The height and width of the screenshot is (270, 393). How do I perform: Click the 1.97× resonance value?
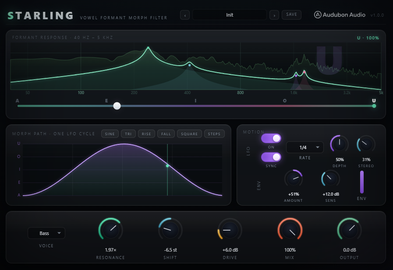110,250
